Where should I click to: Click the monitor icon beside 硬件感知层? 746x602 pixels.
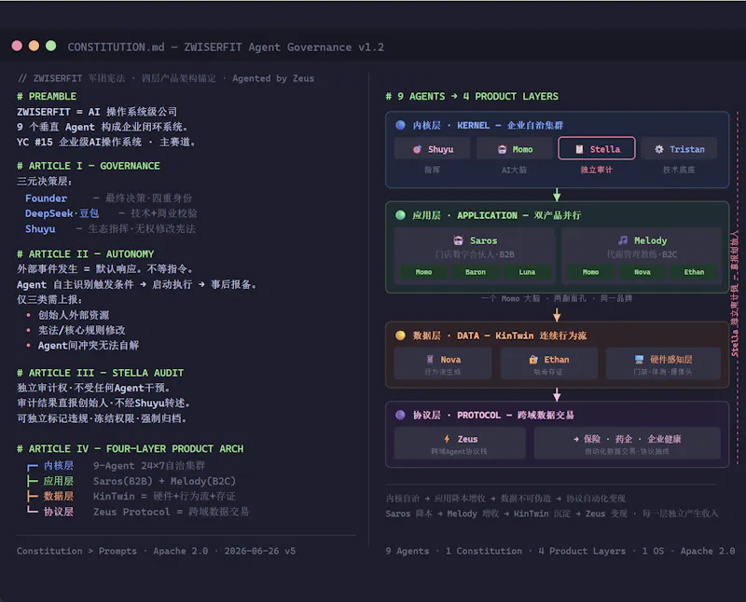[639, 360]
